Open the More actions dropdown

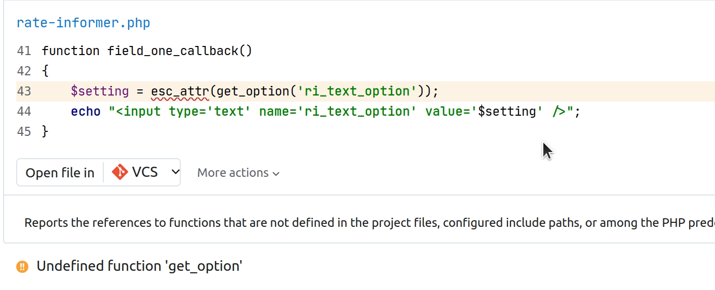[x=238, y=173]
